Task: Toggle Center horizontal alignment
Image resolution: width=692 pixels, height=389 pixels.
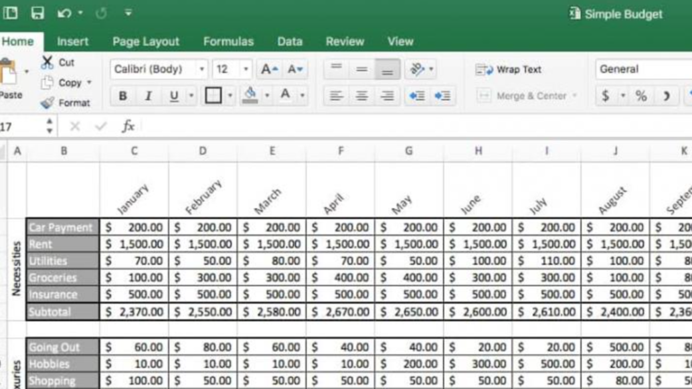Action: point(362,96)
